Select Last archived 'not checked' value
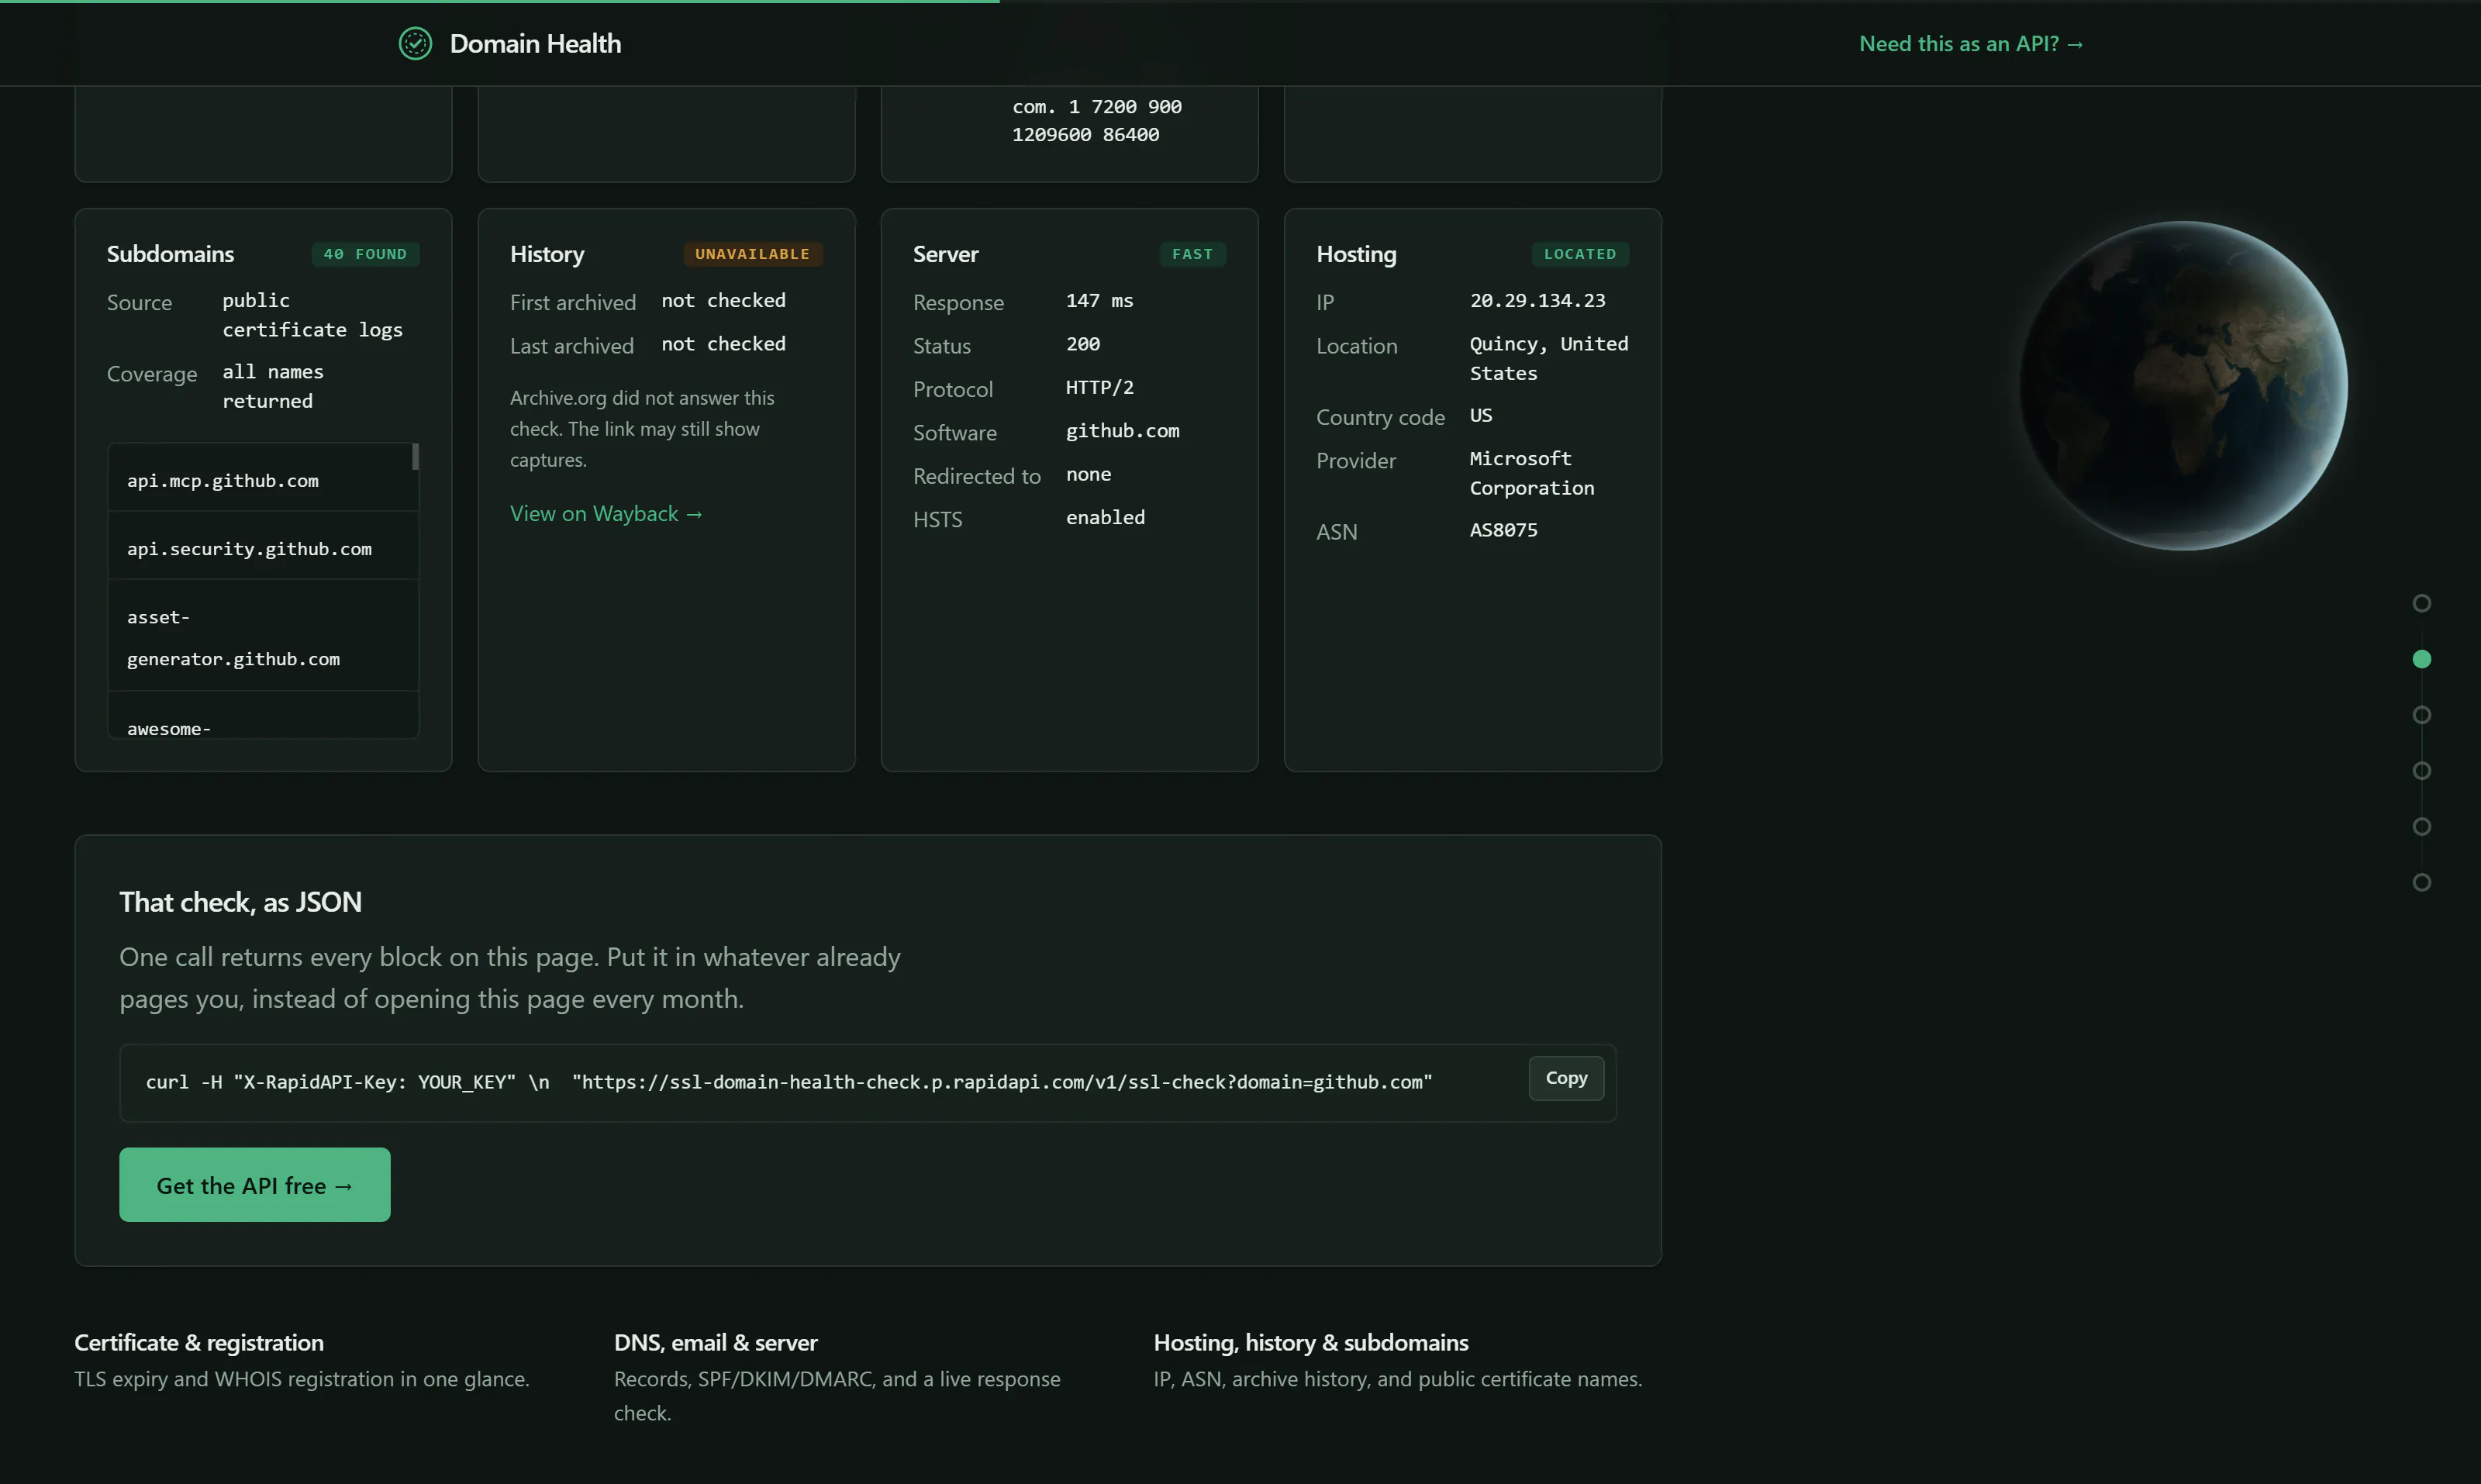Viewport: 2481px width, 1484px height. [723, 344]
